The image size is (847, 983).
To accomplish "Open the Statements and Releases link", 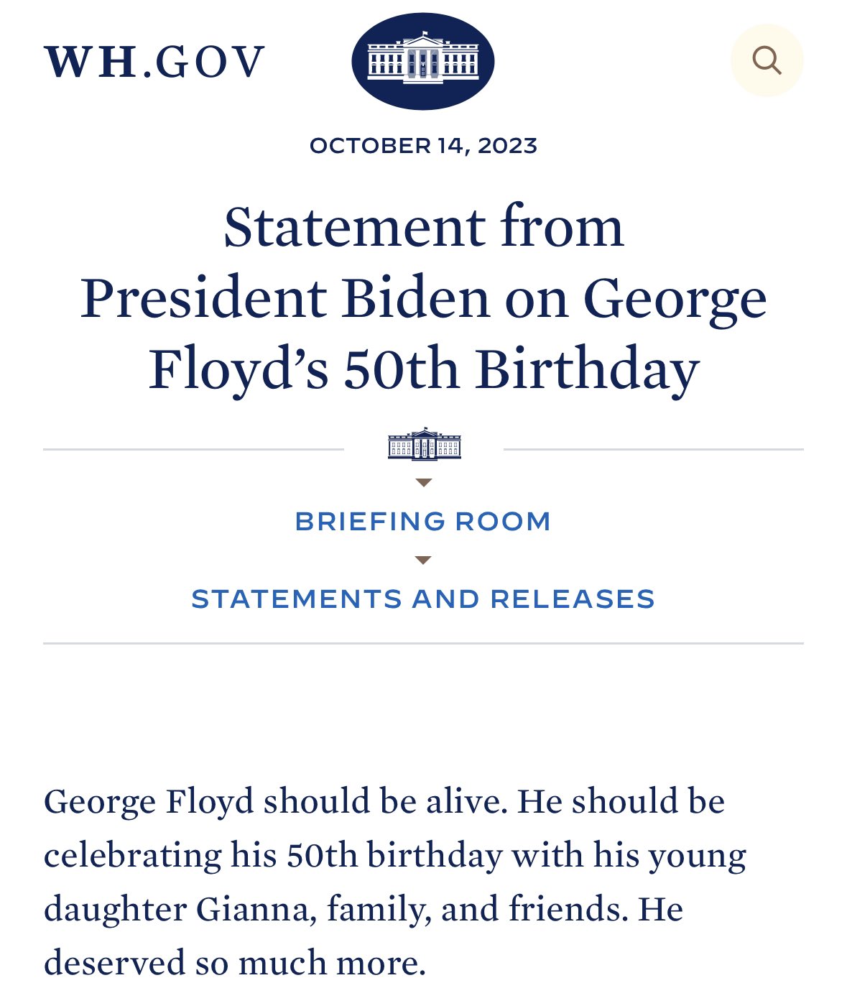I will tap(423, 599).
